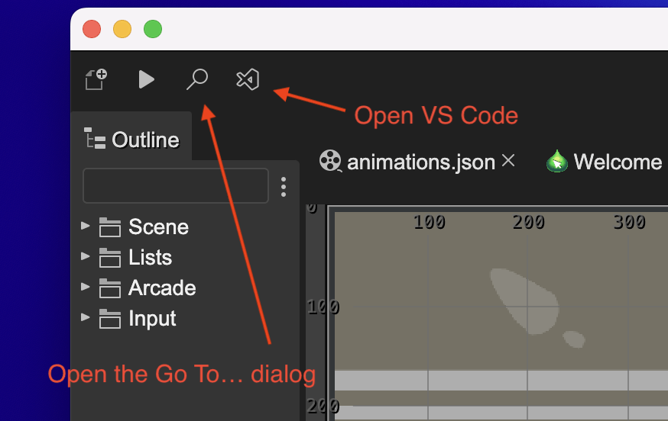Click the New File toolbar icon
668x421 pixels.
tap(96, 79)
